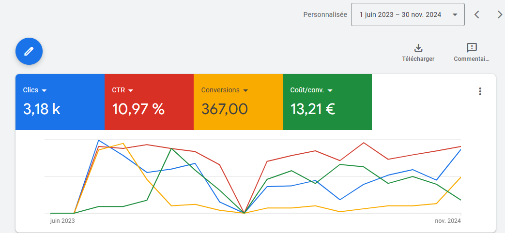The height and width of the screenshot is (233, 505).
Task: Click the blue line's highest peak
Action: (99, 141)
